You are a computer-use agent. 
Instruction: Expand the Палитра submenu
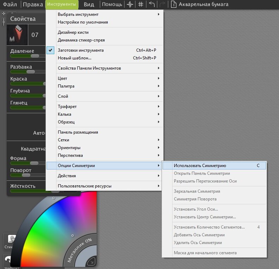tap(105, 86)
